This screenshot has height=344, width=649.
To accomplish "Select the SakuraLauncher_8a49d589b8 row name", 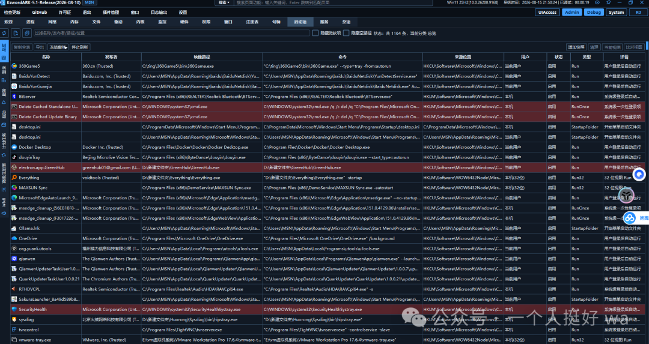I will (49, 300).
